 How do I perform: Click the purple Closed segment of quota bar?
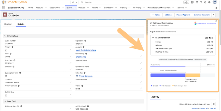click(168, 75)
